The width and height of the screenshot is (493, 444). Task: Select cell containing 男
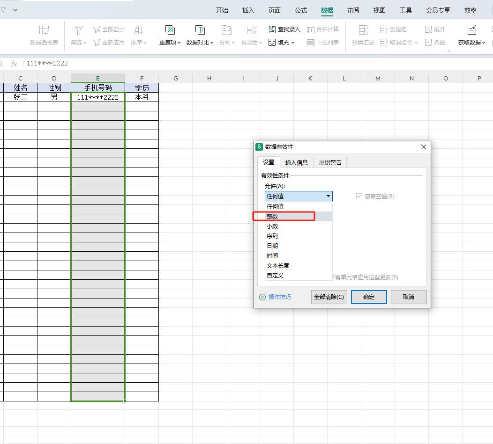54,97
